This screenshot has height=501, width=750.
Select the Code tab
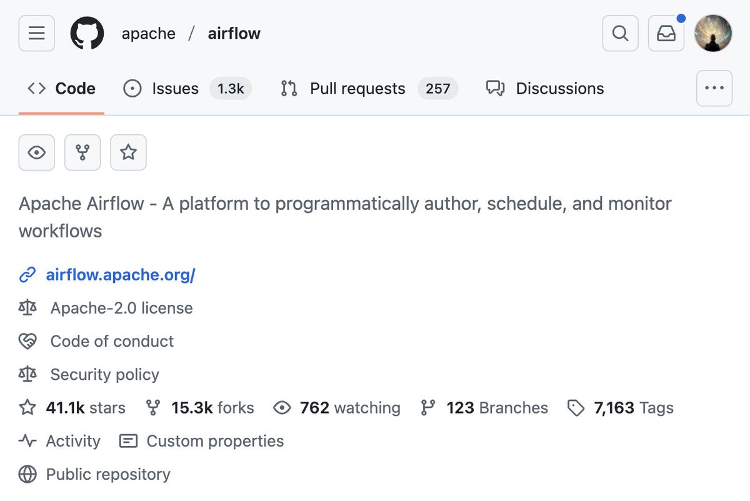[62, 89]
